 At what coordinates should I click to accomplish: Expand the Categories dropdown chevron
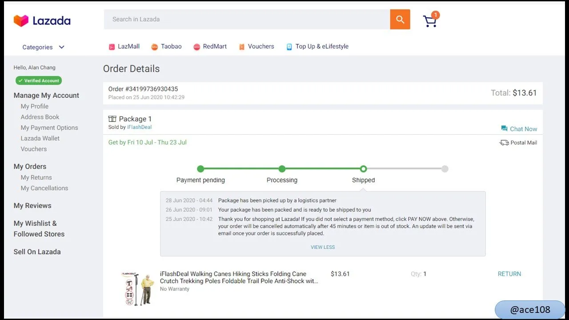(x=61, y=47)
